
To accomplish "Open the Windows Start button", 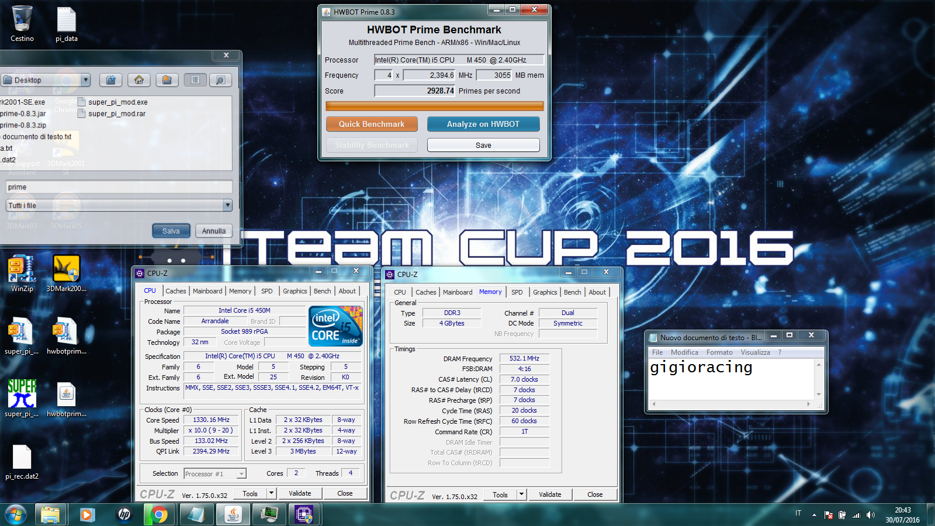I will 16,514.
